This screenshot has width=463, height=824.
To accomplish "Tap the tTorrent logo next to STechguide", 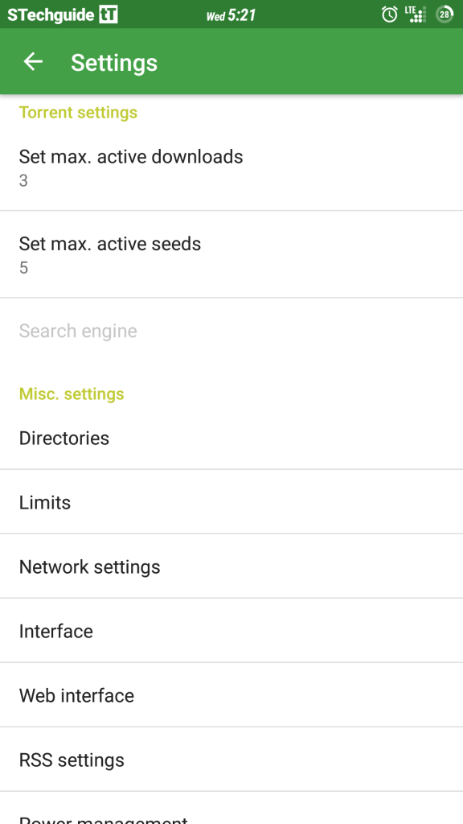I will [x=108, y=14].
